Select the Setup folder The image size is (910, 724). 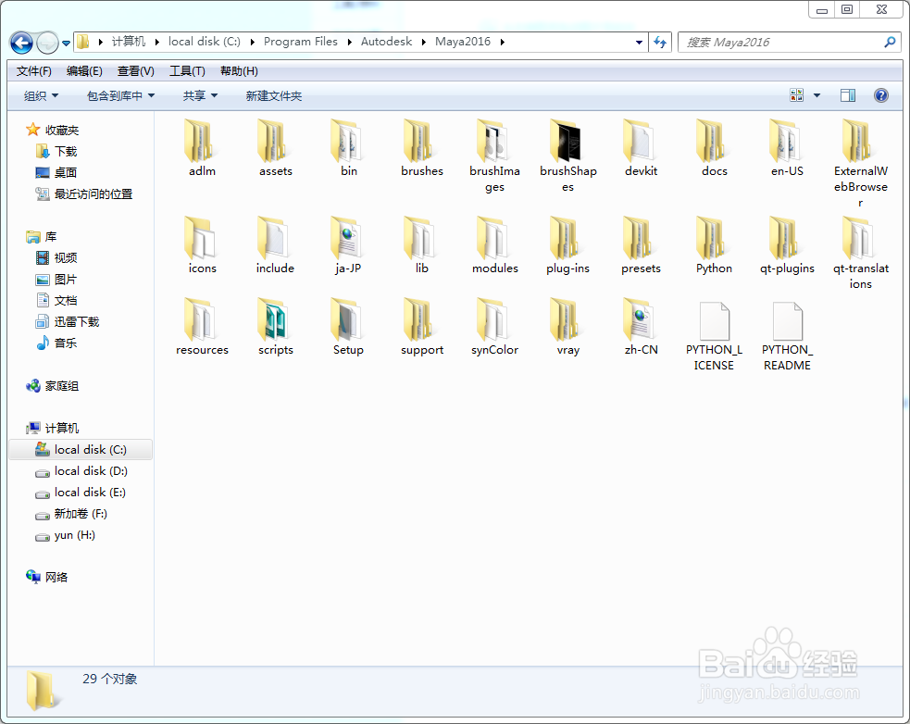tap(348, 326)
